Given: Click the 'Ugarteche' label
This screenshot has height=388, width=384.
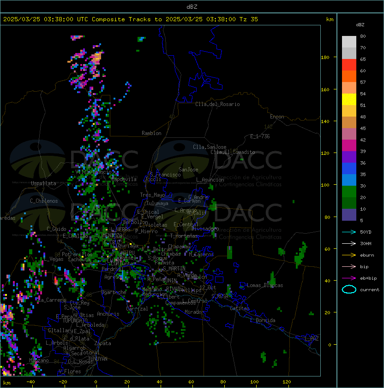Looking at the screenshot, I should [x=114, y=292].
